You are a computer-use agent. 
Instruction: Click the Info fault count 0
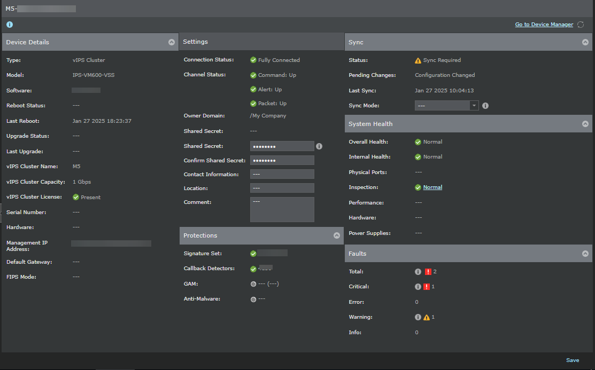click(416, 333)
